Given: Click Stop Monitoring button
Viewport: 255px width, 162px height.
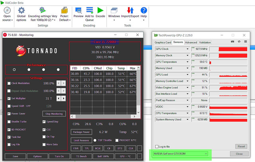Looking at the screenshot, I should coord(54,114).
